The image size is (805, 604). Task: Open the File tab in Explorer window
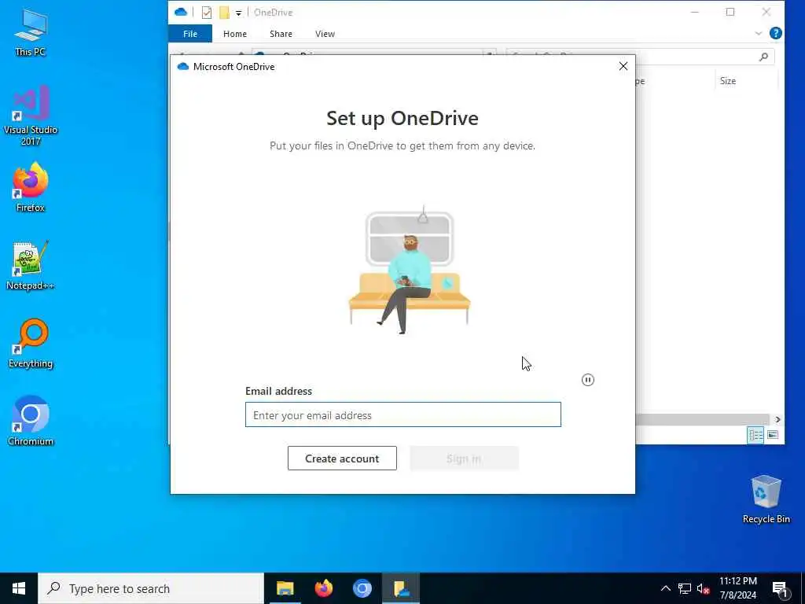click(x=190, y=34)
